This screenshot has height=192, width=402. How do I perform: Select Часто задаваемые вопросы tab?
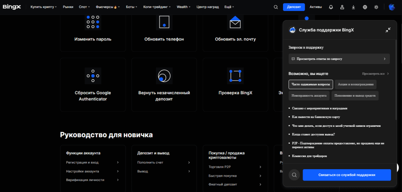[311, 84]
